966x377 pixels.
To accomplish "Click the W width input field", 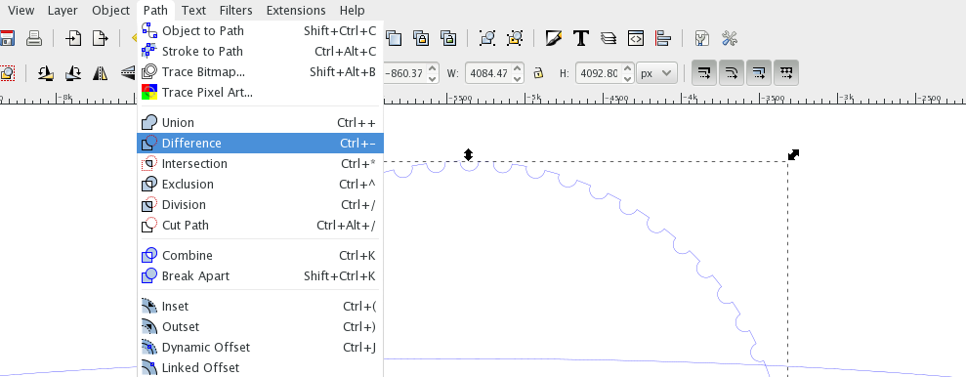I will point(488,73).
